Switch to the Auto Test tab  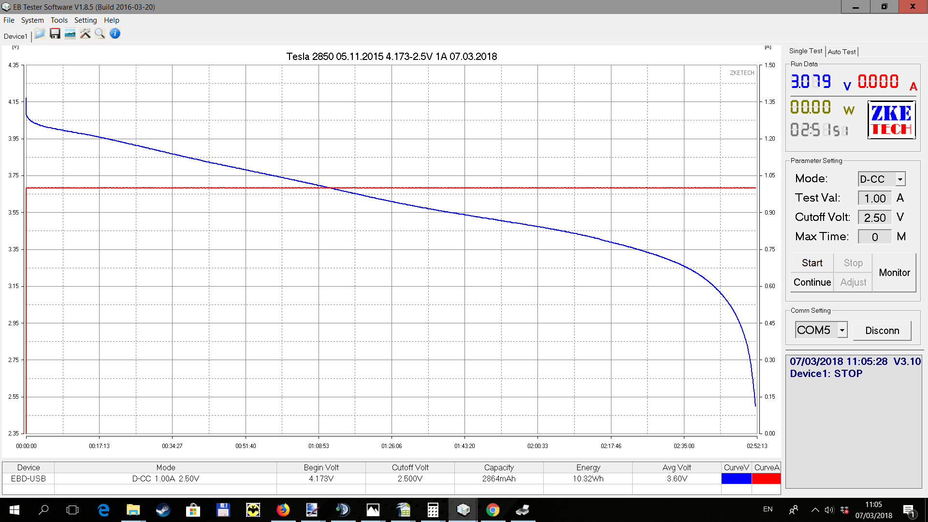coord(841,52)
